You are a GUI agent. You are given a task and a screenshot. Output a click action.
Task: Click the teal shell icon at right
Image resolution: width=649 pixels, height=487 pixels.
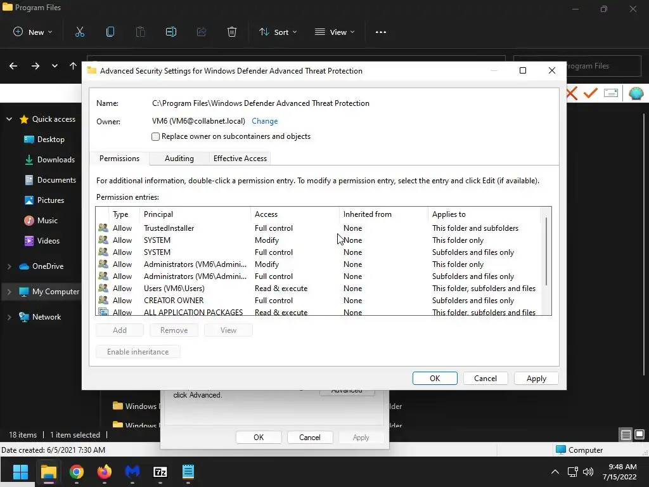click(x=636, y=93)
